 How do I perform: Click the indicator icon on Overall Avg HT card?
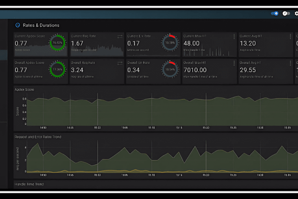290,63
